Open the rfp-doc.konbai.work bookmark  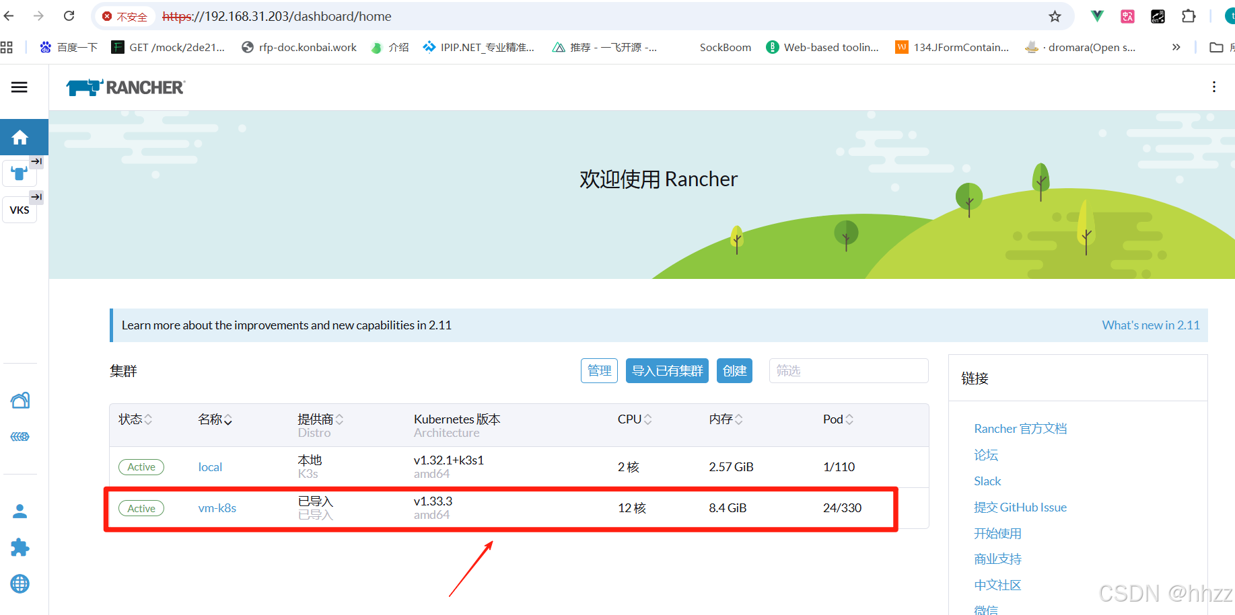click(x=299, y=47)
